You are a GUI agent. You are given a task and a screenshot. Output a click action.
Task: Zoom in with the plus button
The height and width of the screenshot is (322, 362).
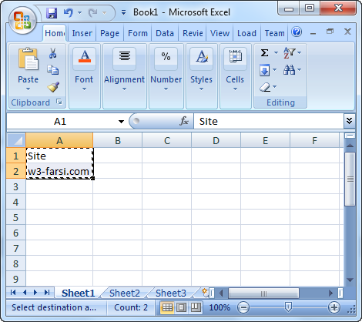click(x=334, y=307)
